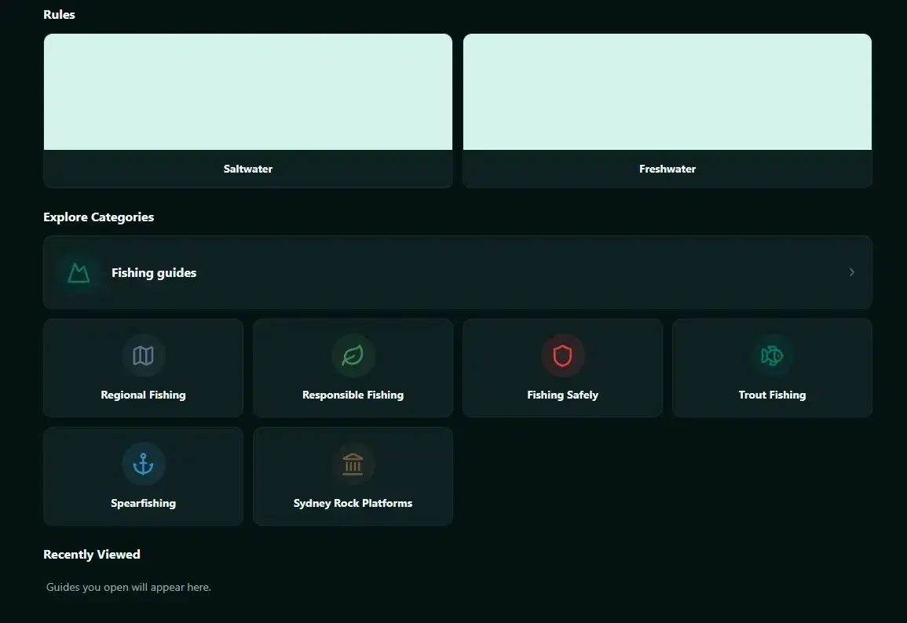
Task: Open the Spearfishing category
Action: coord(144,476)
